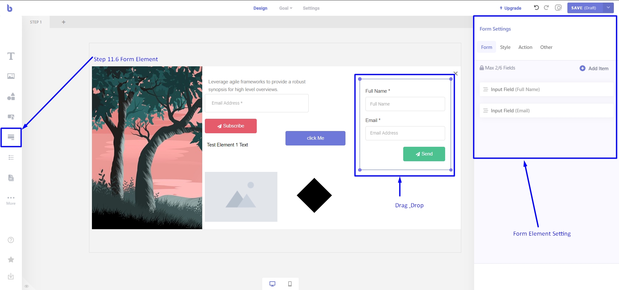The height and width of the screenshot is (290, 619).
Task: Close the popup with X icon
Action: (x=455, y=73)
